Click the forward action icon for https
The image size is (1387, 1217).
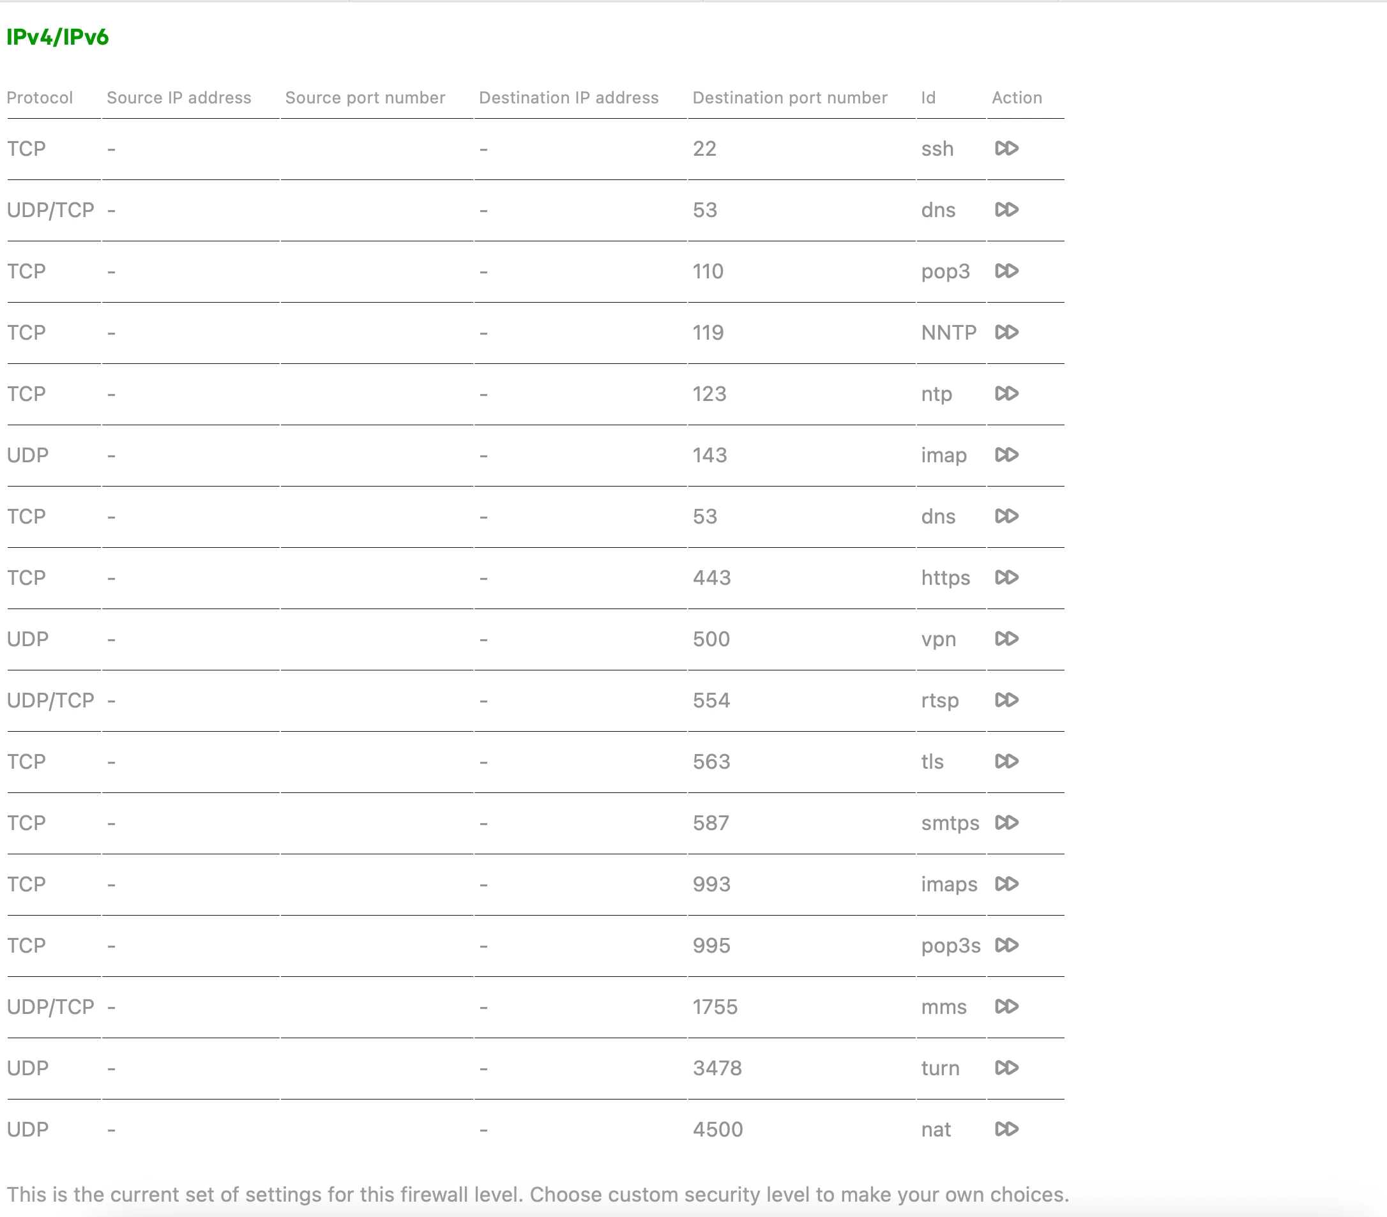coord(1006,577)
